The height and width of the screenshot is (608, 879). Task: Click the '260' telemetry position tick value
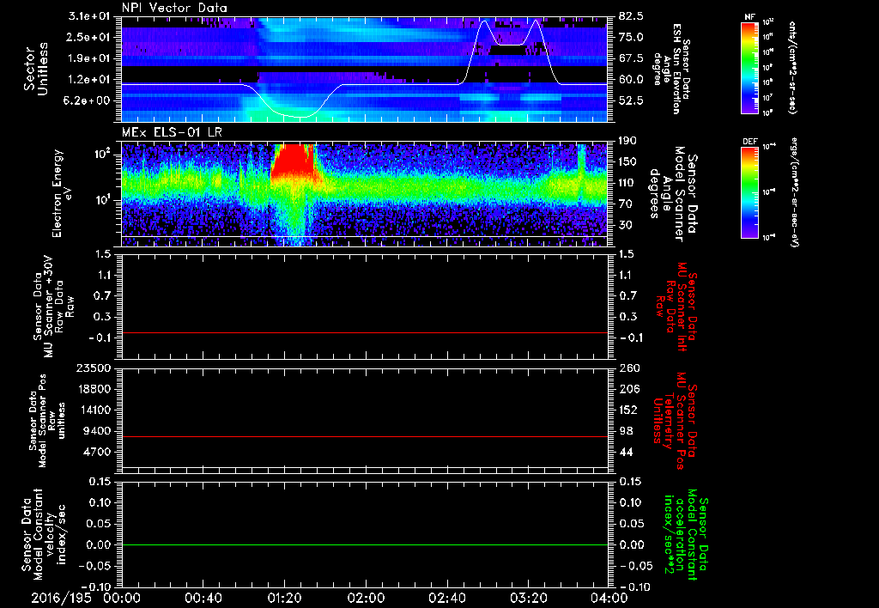click(627, 368)
